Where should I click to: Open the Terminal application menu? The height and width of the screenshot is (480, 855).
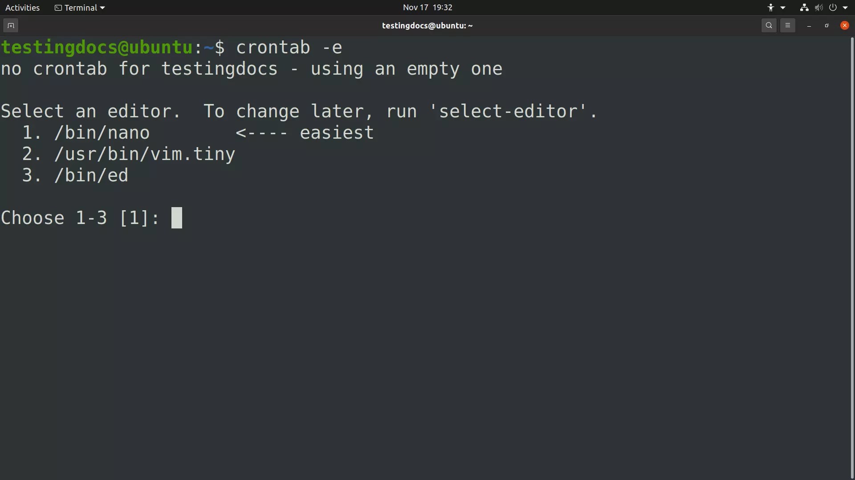point(81,8)
